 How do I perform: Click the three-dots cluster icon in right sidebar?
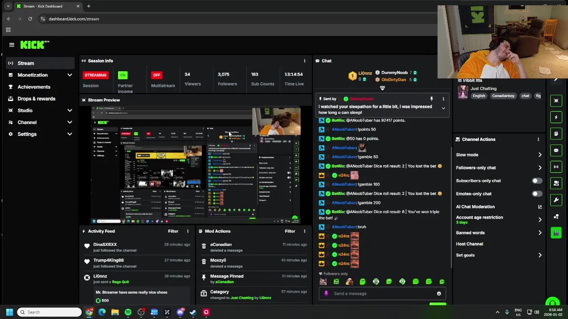[556, 216]
